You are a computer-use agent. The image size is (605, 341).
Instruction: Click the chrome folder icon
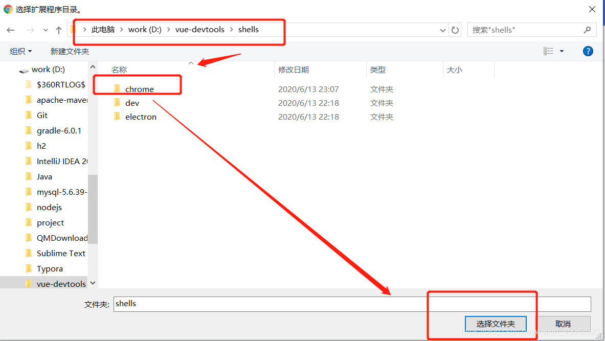(117, 89)
